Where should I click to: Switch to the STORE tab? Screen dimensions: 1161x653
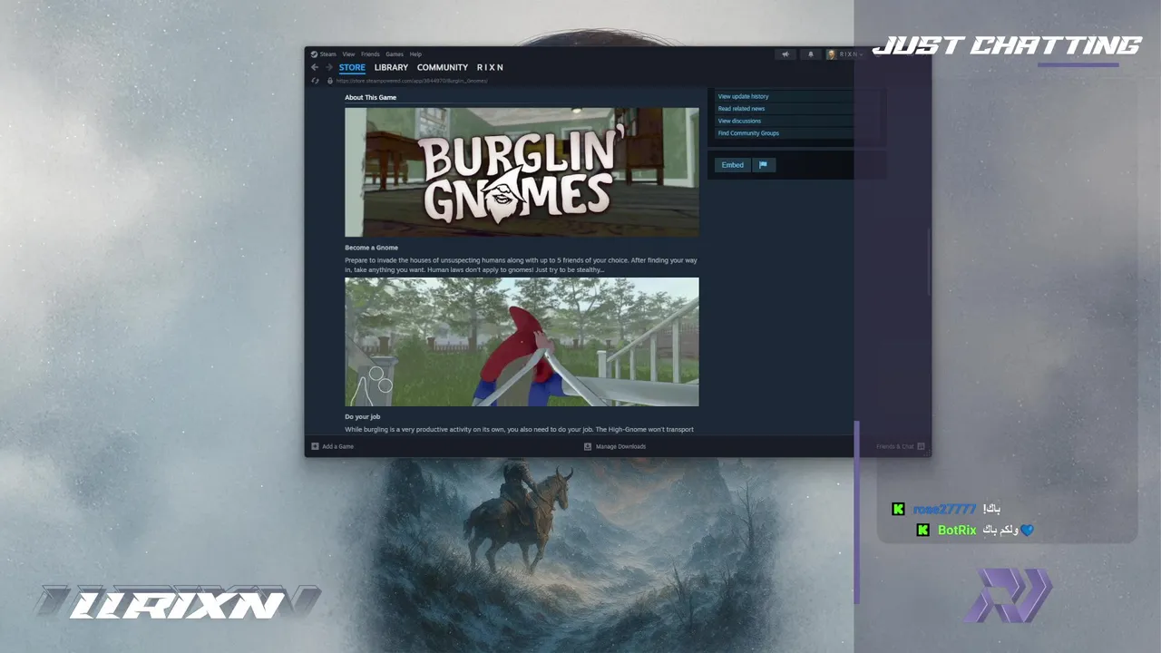coord(352,67)
